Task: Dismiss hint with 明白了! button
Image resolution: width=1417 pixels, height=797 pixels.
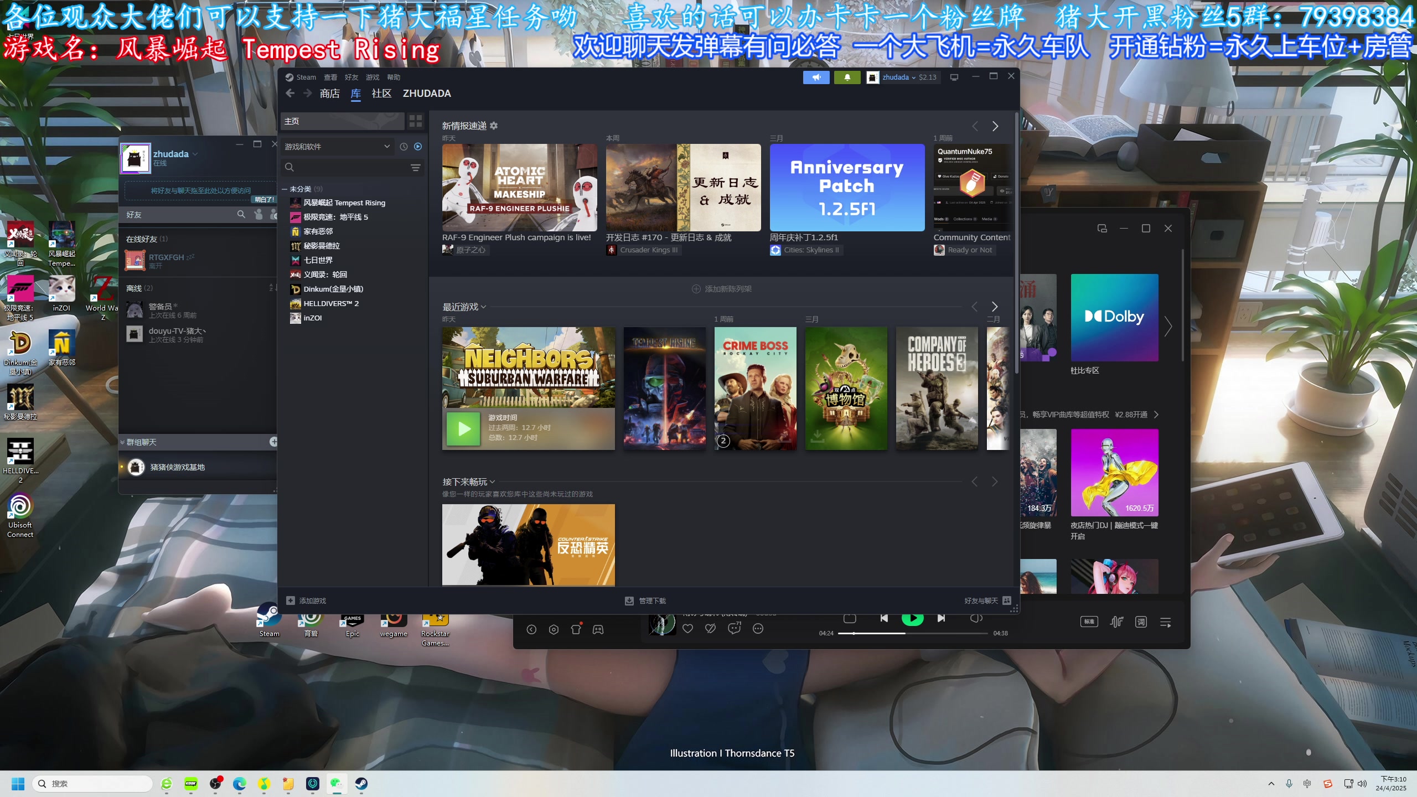Action: [x=264, y=199]
